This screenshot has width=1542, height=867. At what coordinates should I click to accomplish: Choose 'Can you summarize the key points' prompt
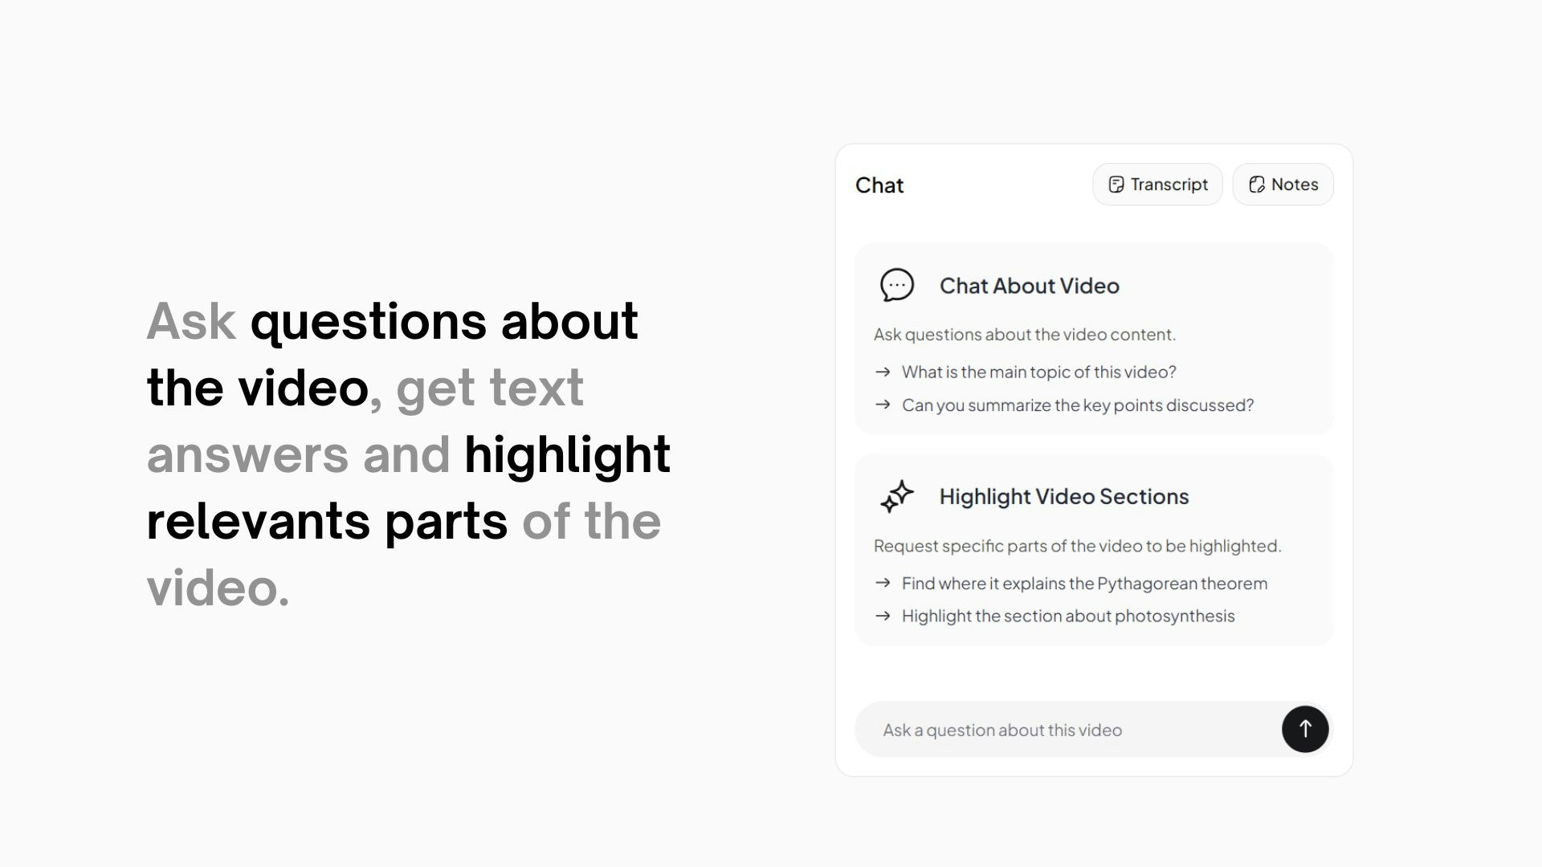[1077, 405]
